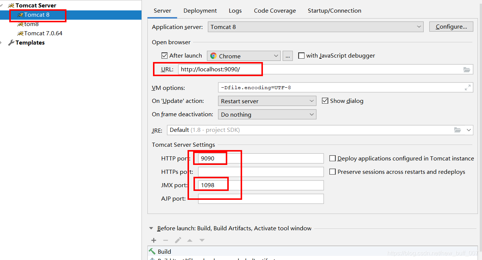The image size is (482, 260).
Task: Click the browser ellipsis button
Action: tap(287, 56)
